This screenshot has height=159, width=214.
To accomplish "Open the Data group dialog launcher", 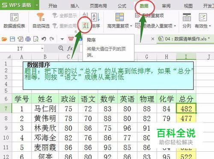I will (x=76, y=31).
